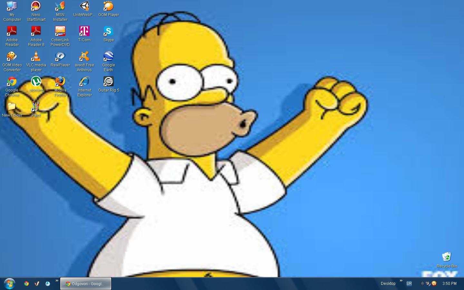Select the Adobe Reader 8 icon
464x290 pixels.
[x=36, y=36]
